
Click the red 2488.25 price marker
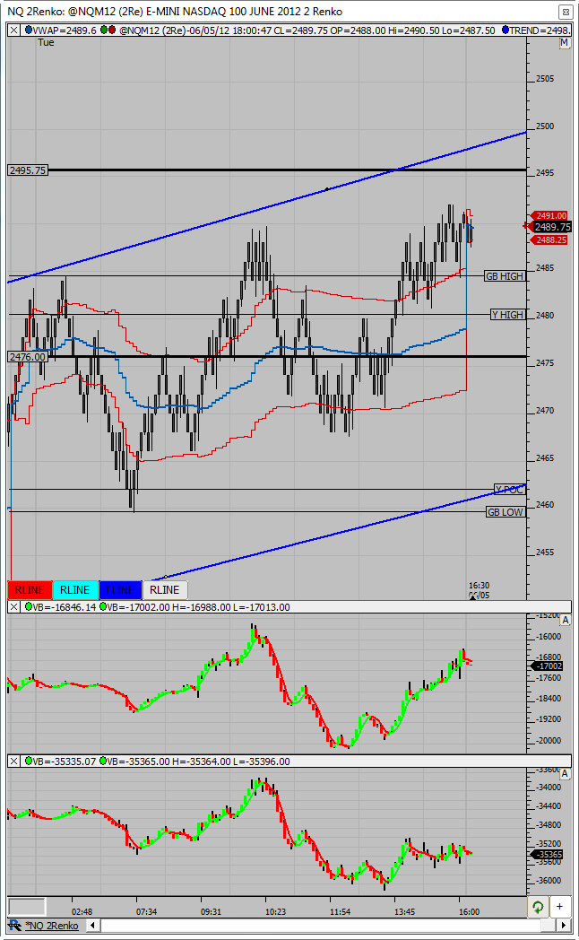[x=549, y=239]
